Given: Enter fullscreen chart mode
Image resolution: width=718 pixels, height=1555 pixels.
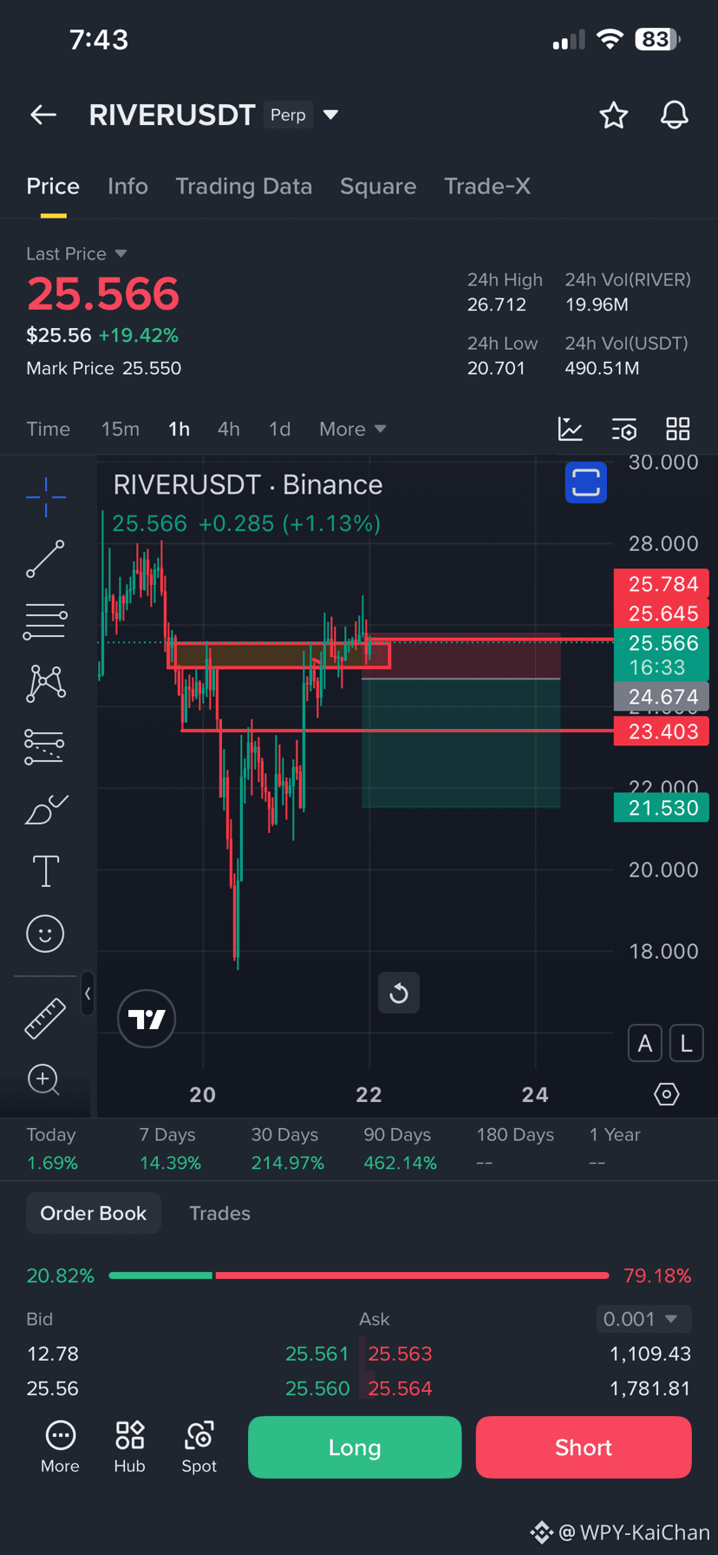Looking at the screenshot, I should pos(586,482).
